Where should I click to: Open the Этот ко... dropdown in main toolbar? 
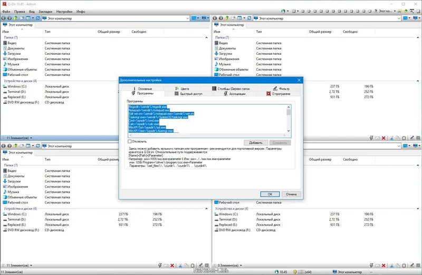[x=395, y=11]
